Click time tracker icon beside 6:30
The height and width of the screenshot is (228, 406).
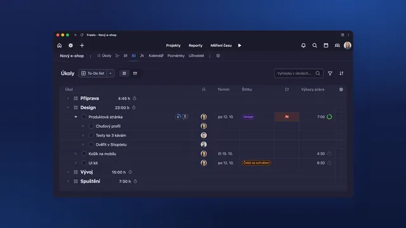coord(329,163)
